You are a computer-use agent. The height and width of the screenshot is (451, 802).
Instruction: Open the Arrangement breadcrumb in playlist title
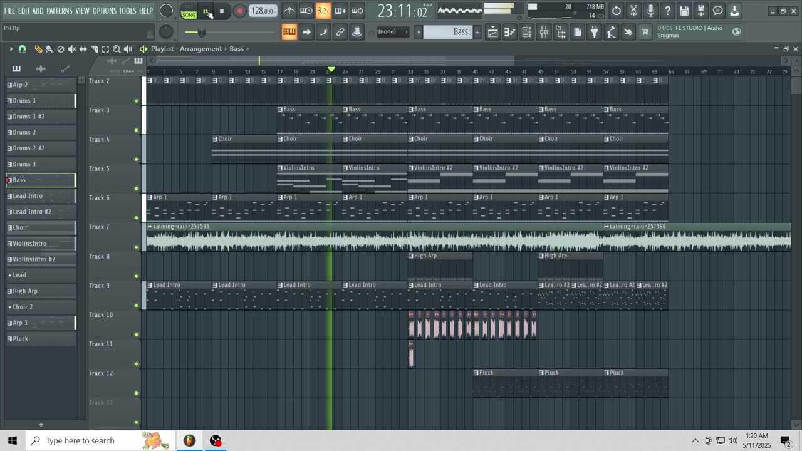pyautogui.click(x=202, y=49)
